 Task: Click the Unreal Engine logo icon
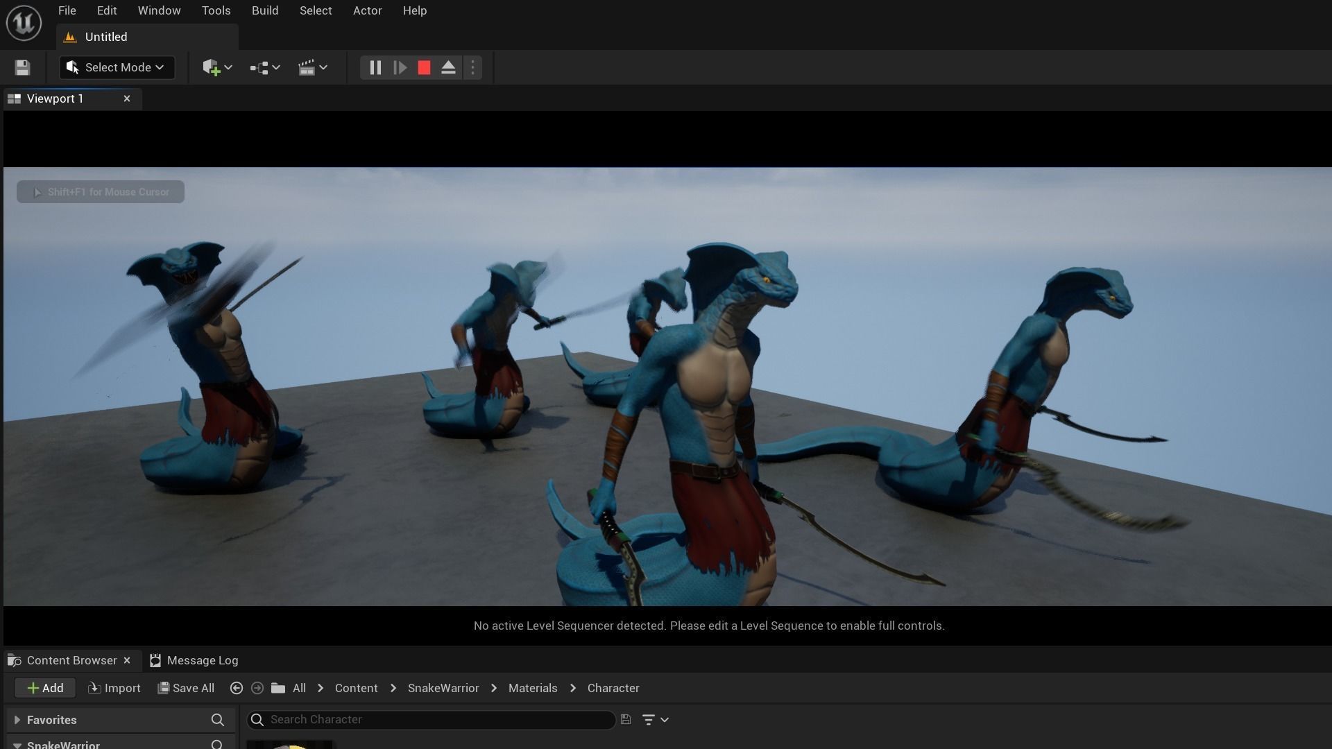point(24,22)
